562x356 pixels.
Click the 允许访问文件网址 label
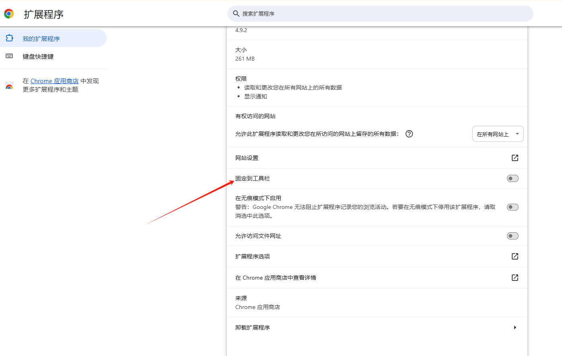258,236
